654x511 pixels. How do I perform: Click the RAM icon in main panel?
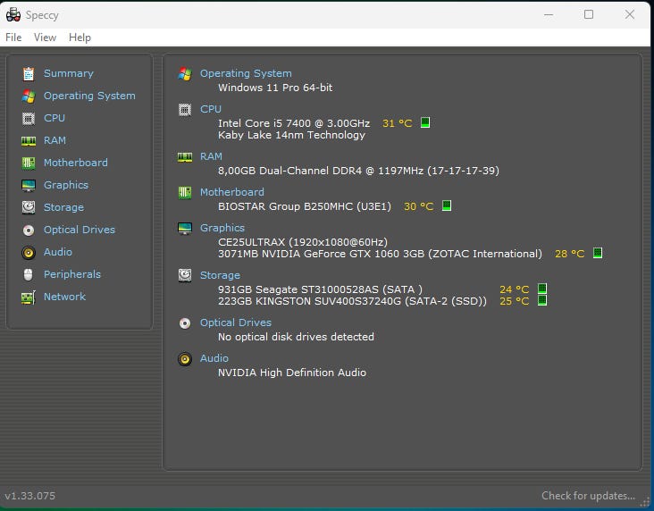coord(185,157)
